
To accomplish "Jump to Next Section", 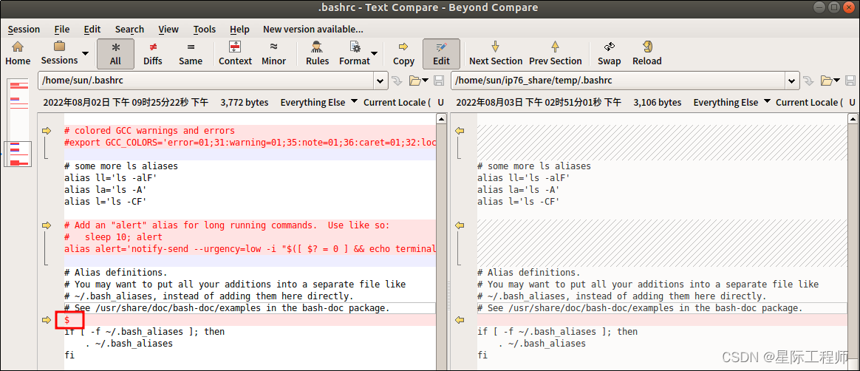I will point(495,53).
